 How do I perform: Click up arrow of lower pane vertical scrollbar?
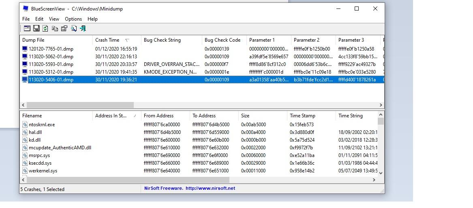tap(381, 115)
